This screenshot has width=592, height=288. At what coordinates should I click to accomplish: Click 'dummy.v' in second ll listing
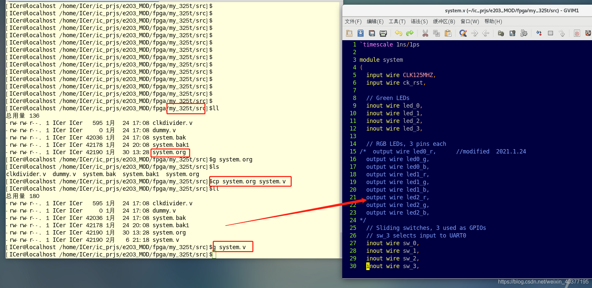164,211
